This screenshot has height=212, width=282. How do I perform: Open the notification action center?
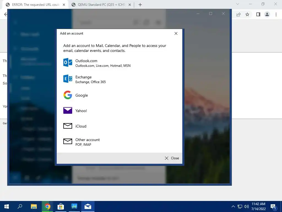pyautogui.click(x=273, y=207)
